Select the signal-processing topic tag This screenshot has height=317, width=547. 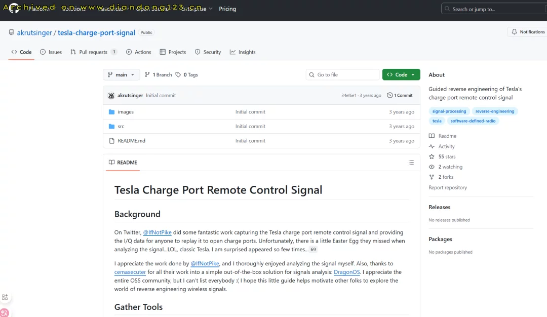(x=449, y=111)
